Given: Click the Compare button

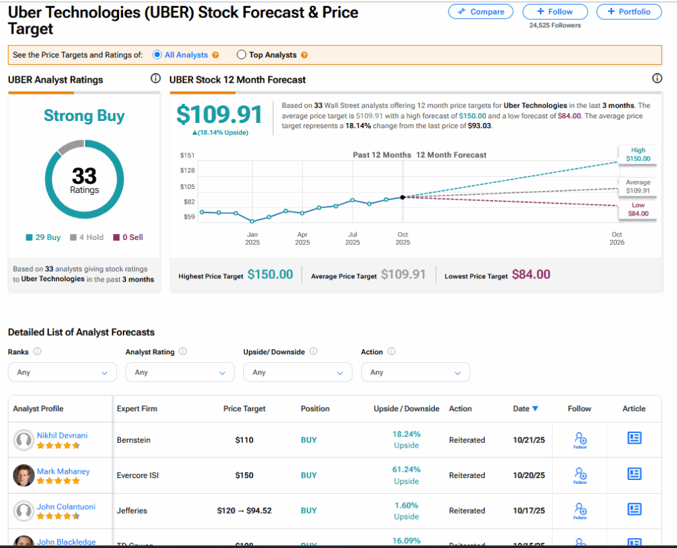Looking at the screenshot, I should [481, 12].
